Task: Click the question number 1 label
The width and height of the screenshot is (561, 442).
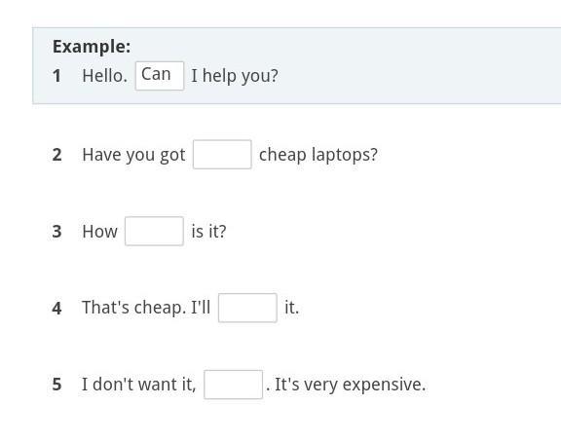Action: point(56,76)
